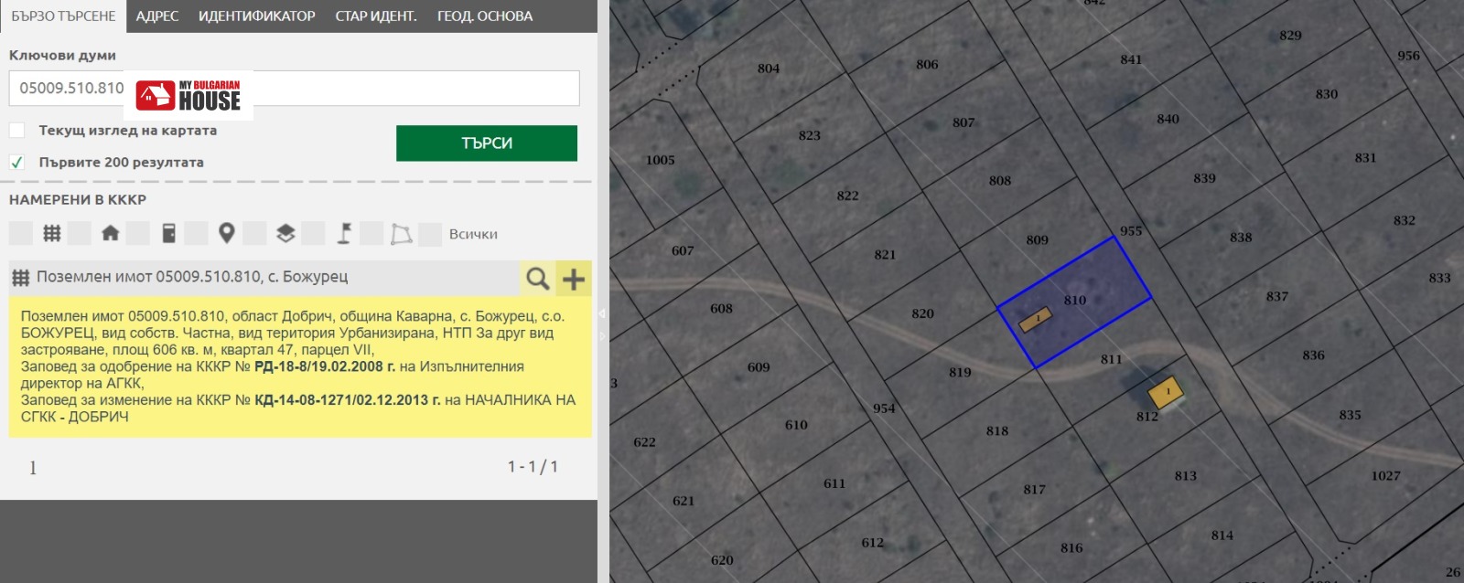This screenshot has height=583, width=1464.
Task: Select the buildings house filter icon
Action: [x=110, y=234]
